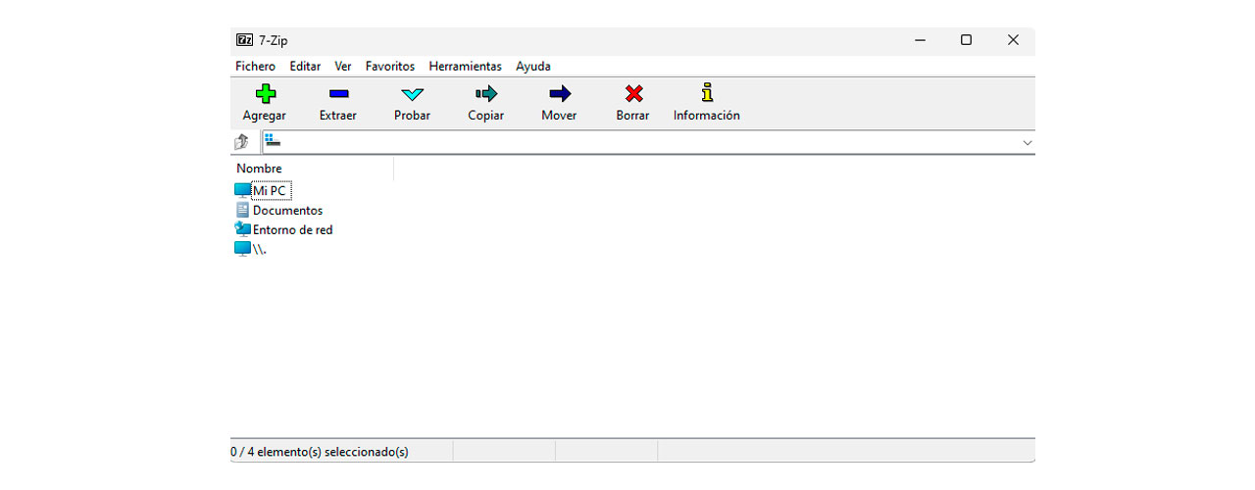Open the Favoritos menu
Image resolution: width=1255 pixels, height=490 pixels.
pos(390,67)
